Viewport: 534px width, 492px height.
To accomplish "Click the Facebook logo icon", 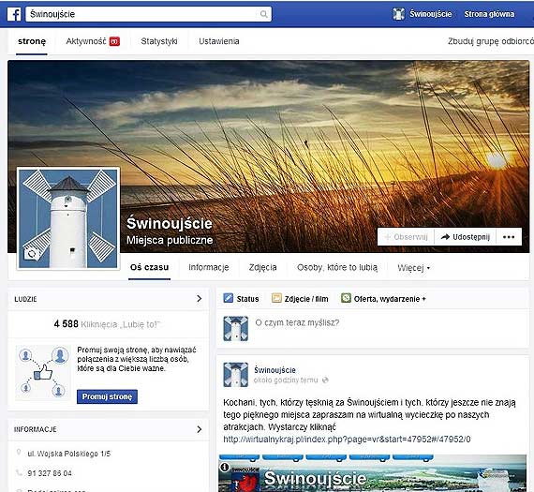I will (x=14, y=14).
